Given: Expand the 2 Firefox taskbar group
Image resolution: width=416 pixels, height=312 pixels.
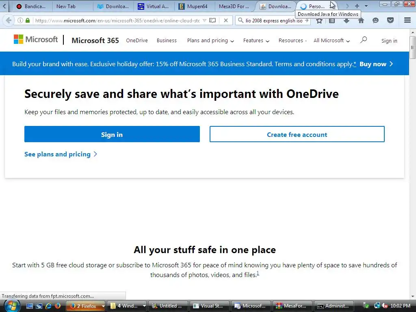Looking at the screenshot, I should pos(103,306).
